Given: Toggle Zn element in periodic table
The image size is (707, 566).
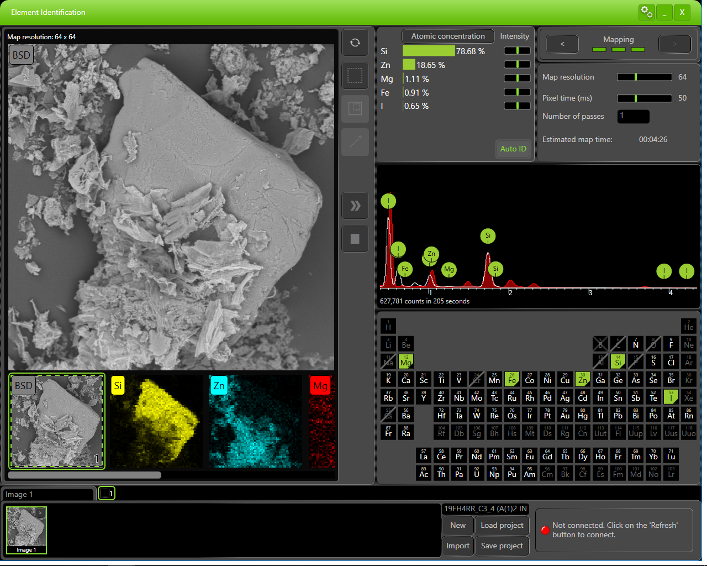Looking at the screenshot, I should click(582, 379).
